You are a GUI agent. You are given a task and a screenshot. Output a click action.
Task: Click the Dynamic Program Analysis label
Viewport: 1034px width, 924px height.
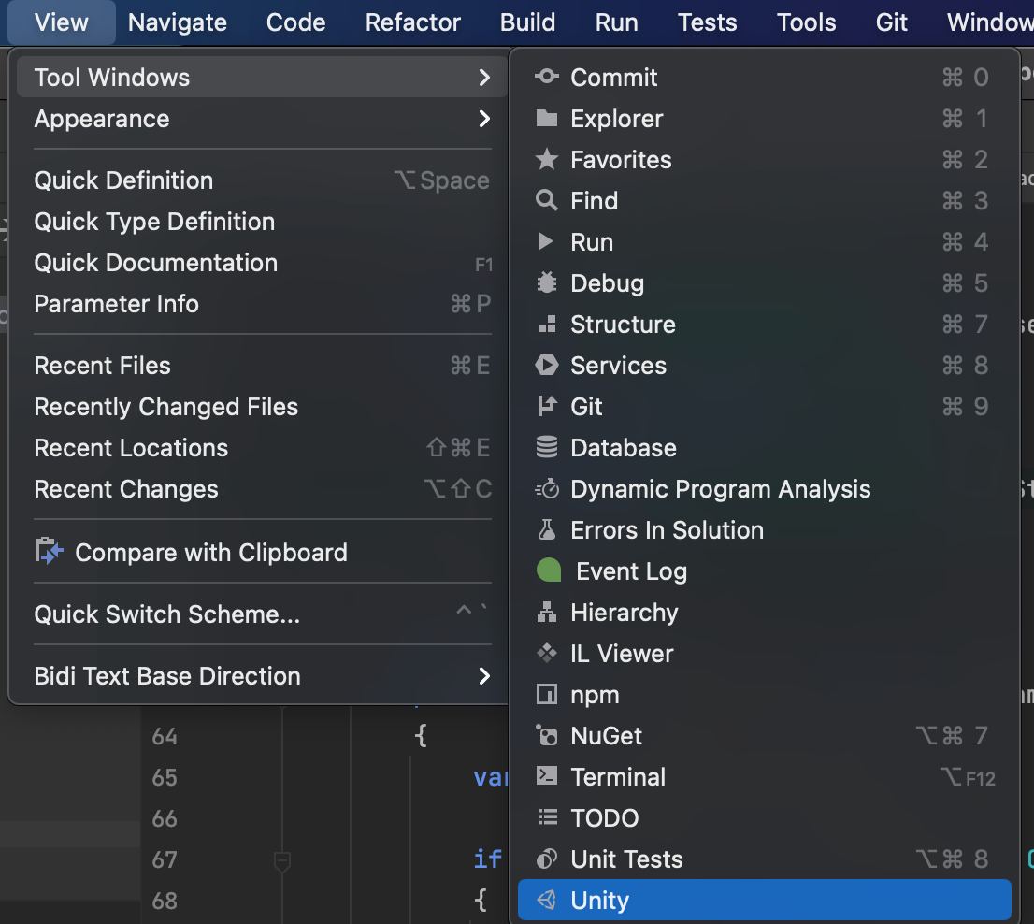pyautogui.click(x=720, y=489)
